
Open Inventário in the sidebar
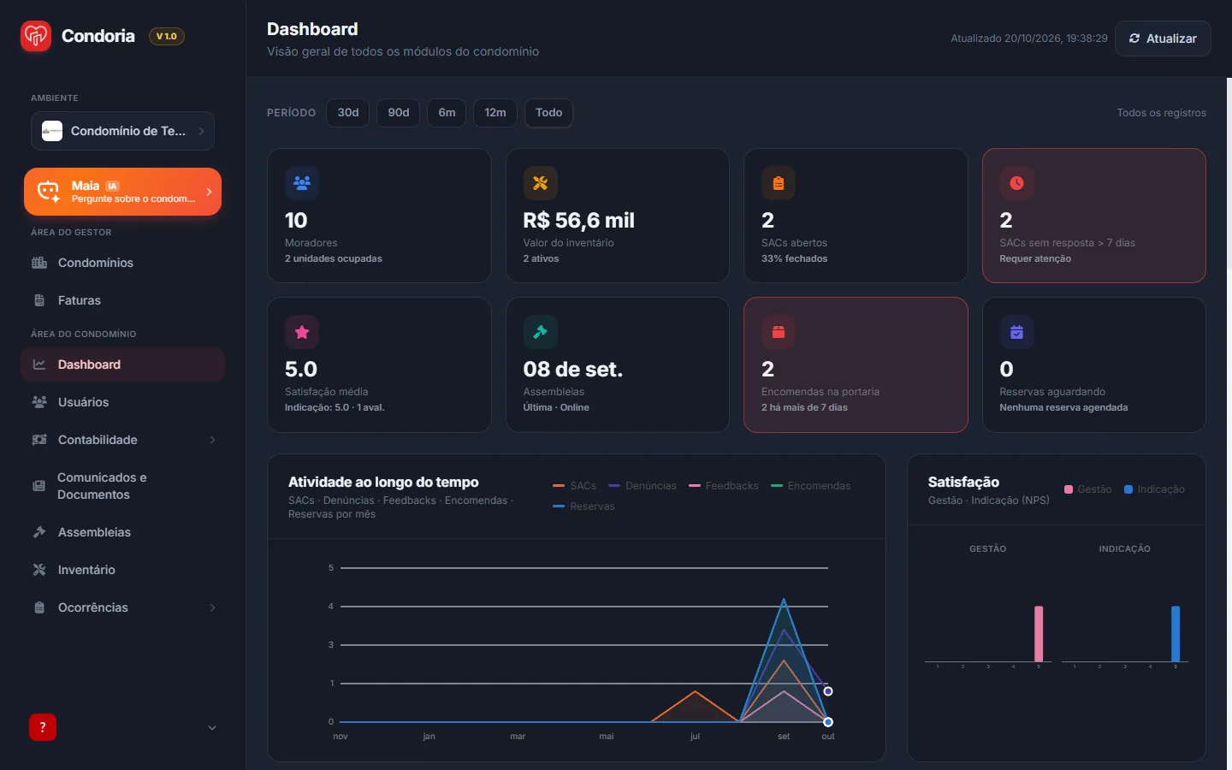(x=122, y=570)
